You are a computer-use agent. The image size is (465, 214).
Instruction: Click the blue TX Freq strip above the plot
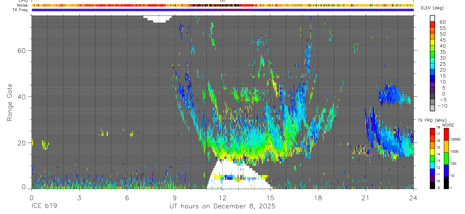tap(222, 10)
